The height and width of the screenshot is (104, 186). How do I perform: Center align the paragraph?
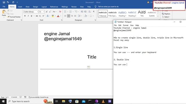click(x=69, y=16)
